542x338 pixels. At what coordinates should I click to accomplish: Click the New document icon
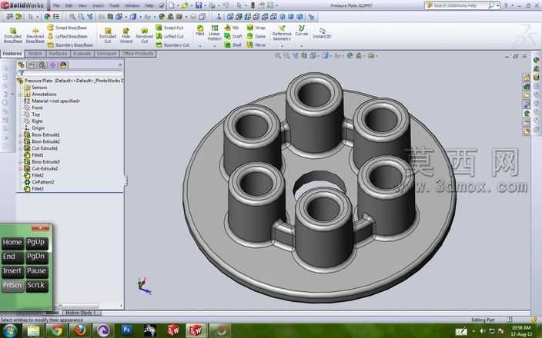click(x=172, y=5)
